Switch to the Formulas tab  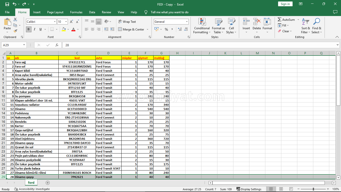[x=76, y=12]
